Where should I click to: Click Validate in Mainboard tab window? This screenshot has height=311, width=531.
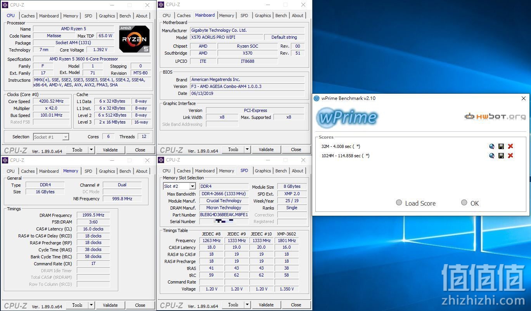(x=266, y=149)
